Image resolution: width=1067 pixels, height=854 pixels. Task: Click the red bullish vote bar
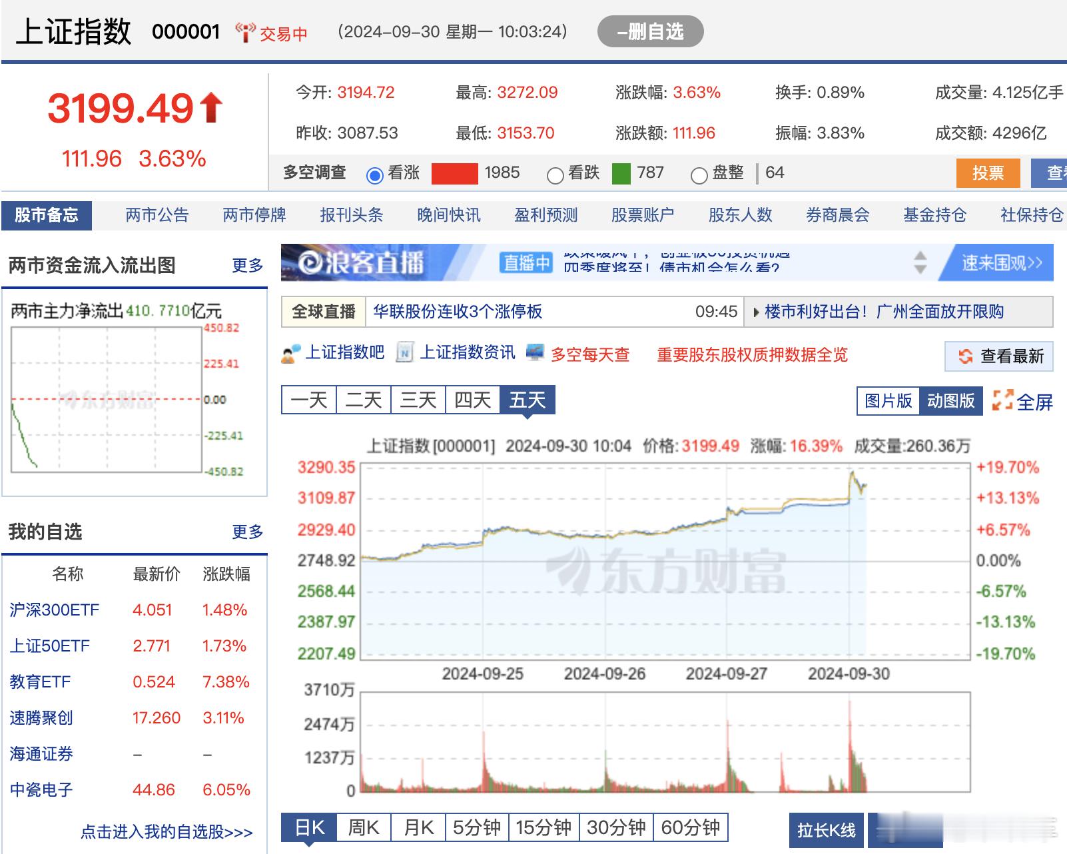coord(455,174)
